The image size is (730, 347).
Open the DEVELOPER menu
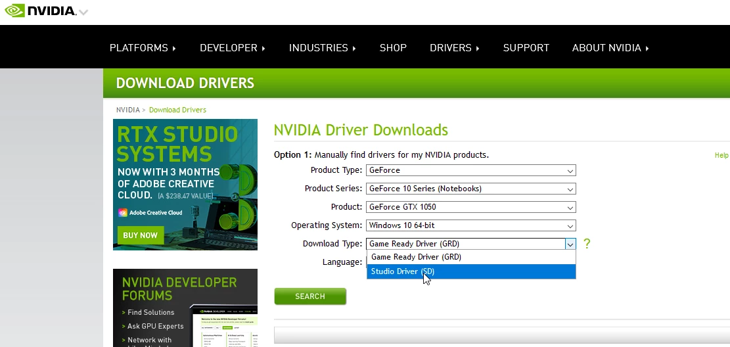(233, 47)
